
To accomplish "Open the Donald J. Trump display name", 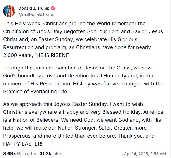I will [34, 8].
